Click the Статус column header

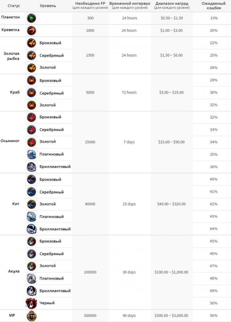[x=14, y=6]
